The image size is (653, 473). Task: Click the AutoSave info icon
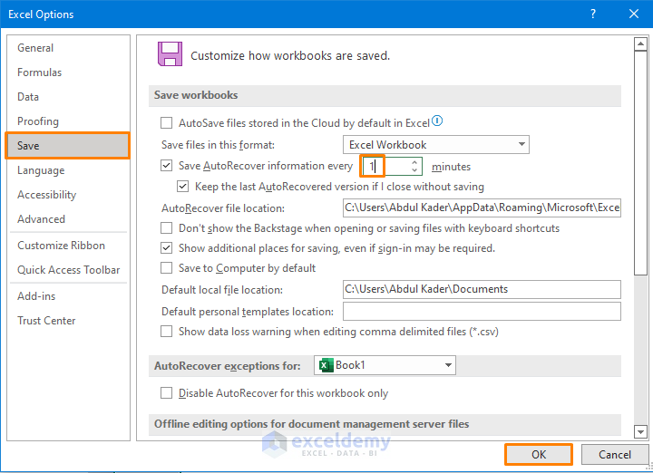(x=437, y=121)
